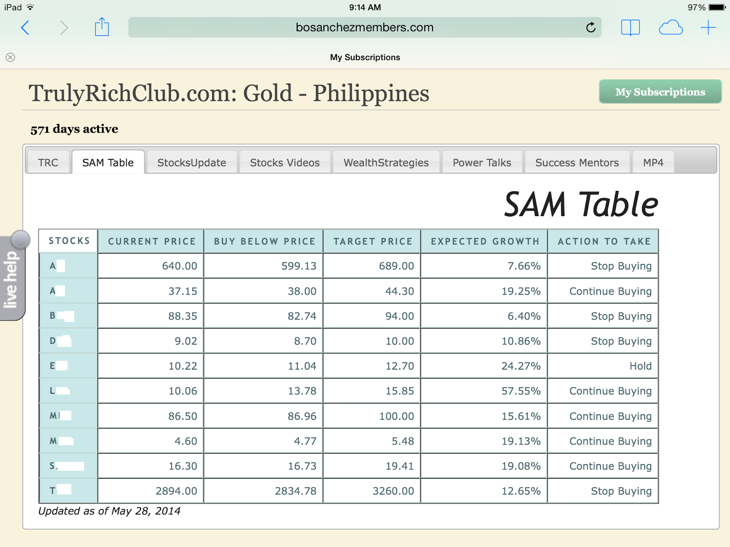Viewport: 730px width, 547px height.
Task: Open Safari bookmarks book icon
Action: [x=631, y=28]
